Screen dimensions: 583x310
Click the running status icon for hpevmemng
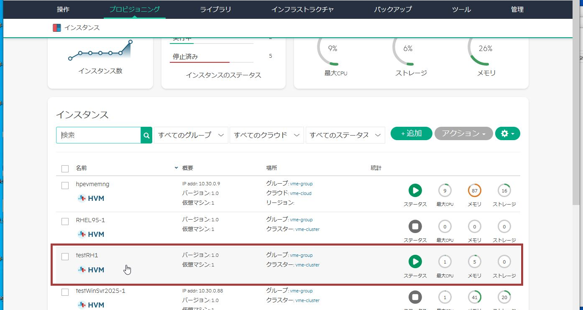415,191
